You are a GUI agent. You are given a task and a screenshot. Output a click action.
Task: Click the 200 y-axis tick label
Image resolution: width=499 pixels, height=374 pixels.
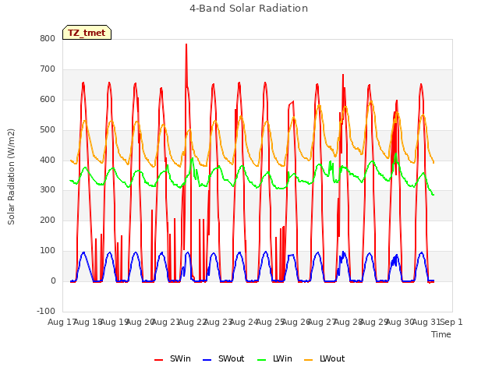point(48,221)
